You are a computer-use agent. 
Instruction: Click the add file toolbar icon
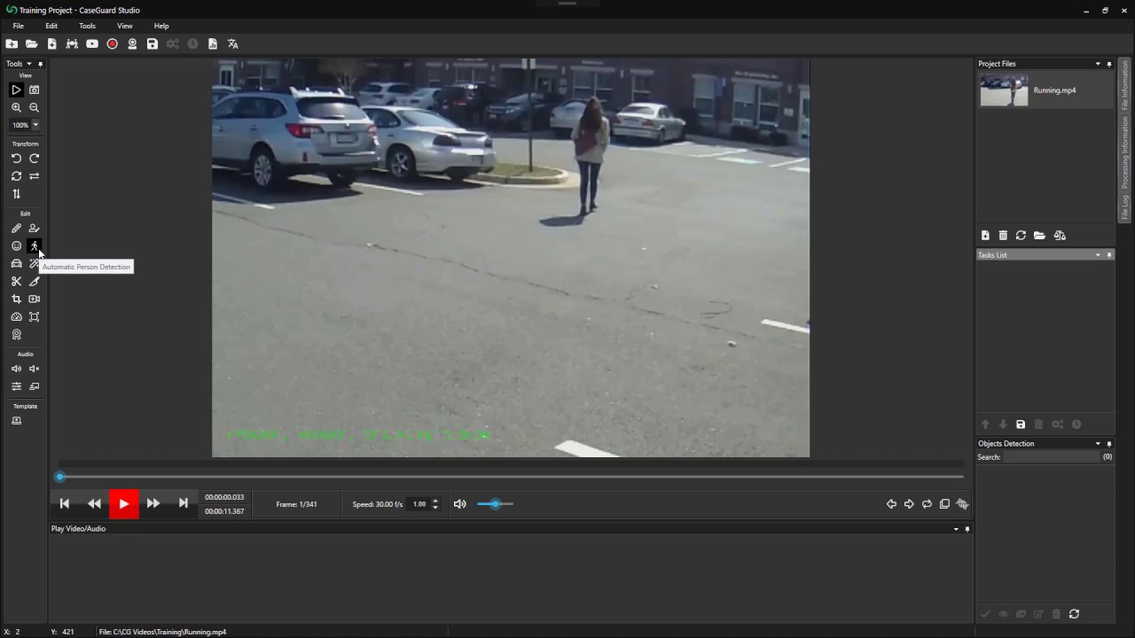[x=51, y=43]
